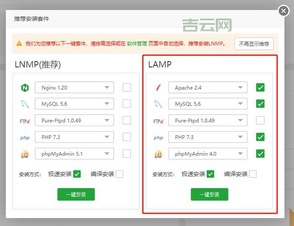Click the PHP logo in LAMP panel
The width and height of the screenshot is (294, 226).
[158, 138]
